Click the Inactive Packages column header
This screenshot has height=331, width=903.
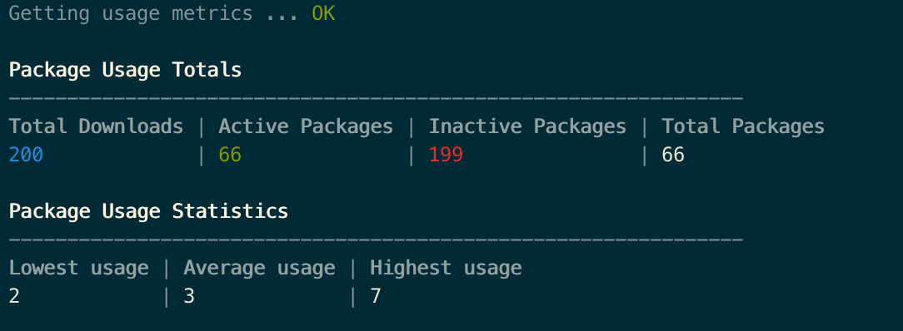(527, 126)
